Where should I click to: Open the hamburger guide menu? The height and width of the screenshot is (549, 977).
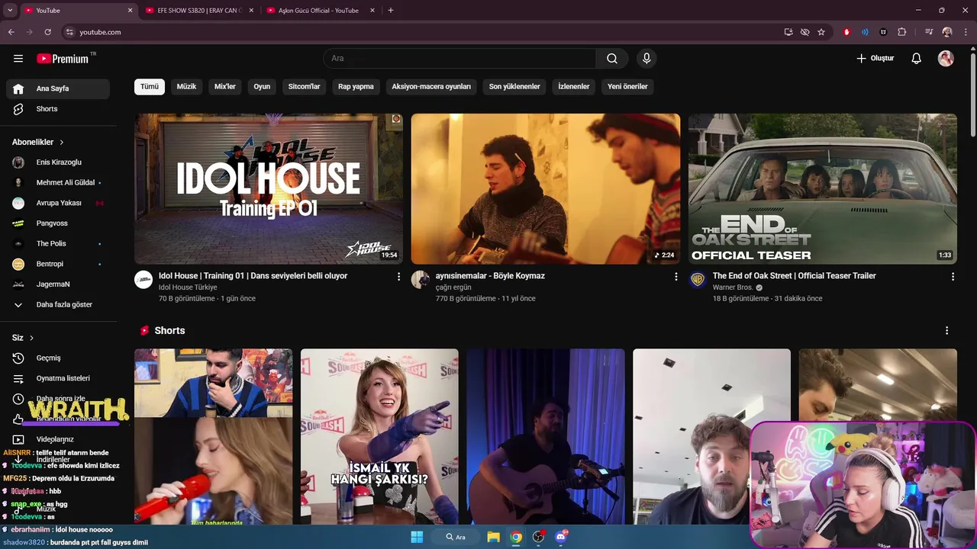click(18, 59)
